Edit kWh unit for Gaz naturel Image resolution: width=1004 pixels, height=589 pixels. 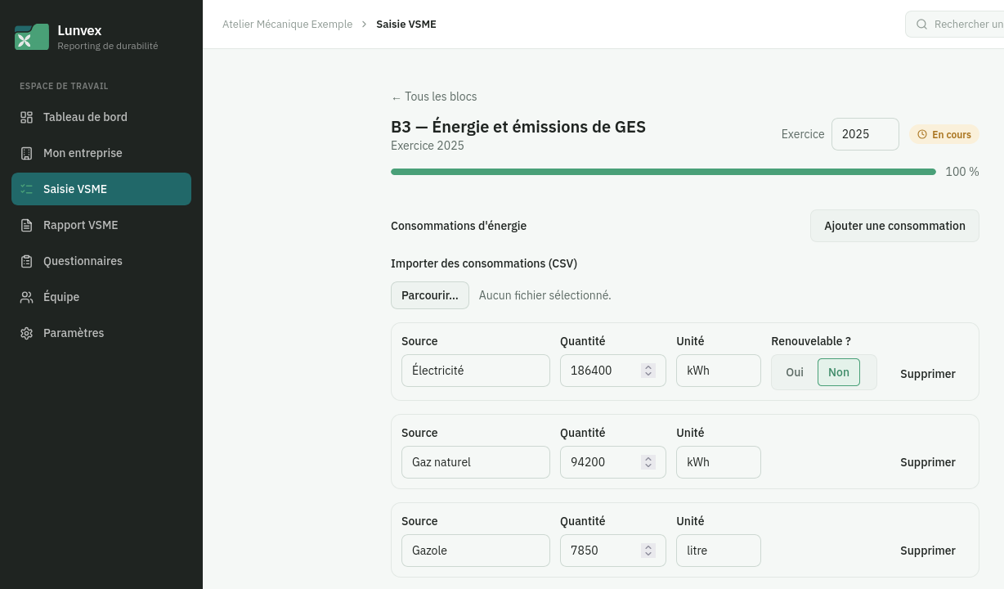(x=719, y=462)
